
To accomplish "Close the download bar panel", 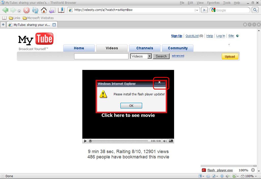I will point(255,166).
